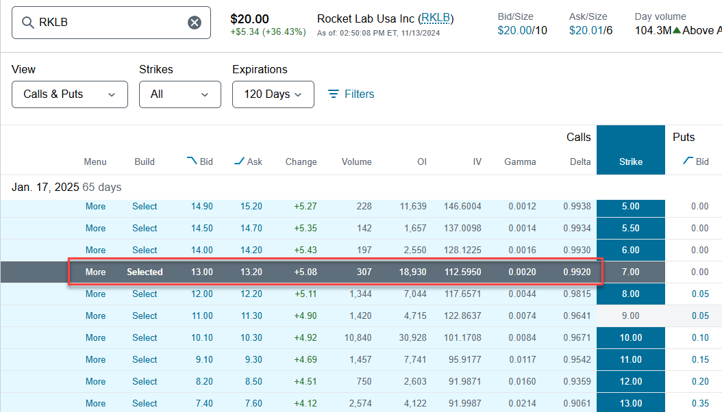Click the 30,928 open interest value
722x412 pixels.
tap(412, 337)
